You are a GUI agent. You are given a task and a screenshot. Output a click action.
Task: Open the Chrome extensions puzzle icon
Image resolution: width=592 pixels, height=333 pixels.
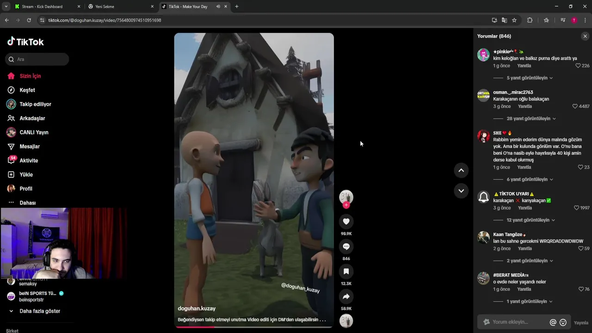530,20
